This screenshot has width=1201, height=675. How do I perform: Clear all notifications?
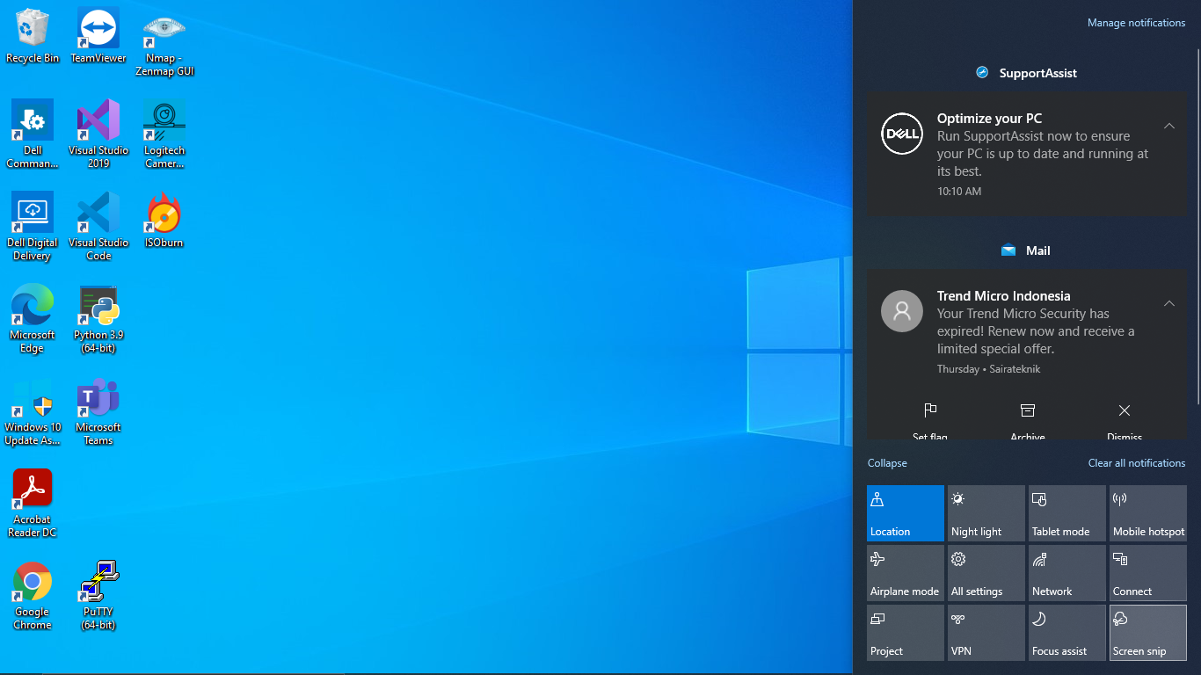coord(1137,463)
